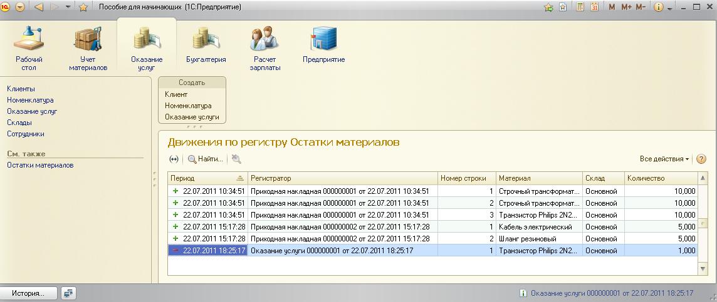Click plus icon of Кабель электрический row
The height and width of the screenshot is (302, 717).
(175, 227)
